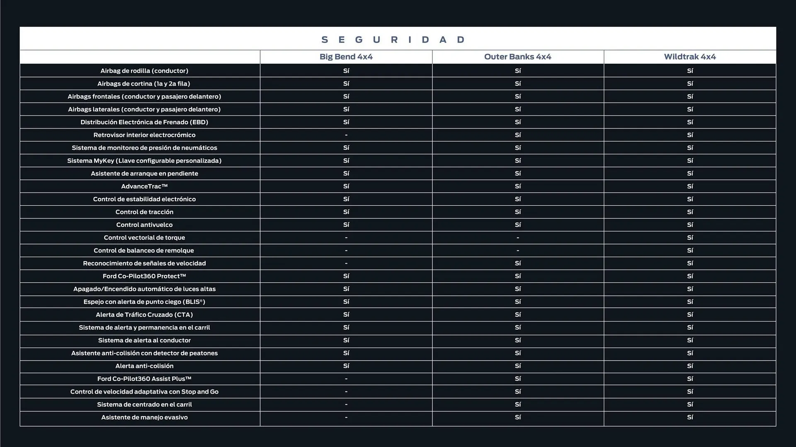Click Big Bend dash for Co-Pilot360 Assist Plus™

click(346, 379)
